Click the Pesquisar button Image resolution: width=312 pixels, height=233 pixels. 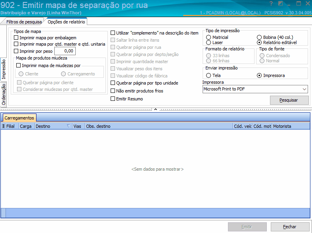pyautogui.click(x=289, y=100)
